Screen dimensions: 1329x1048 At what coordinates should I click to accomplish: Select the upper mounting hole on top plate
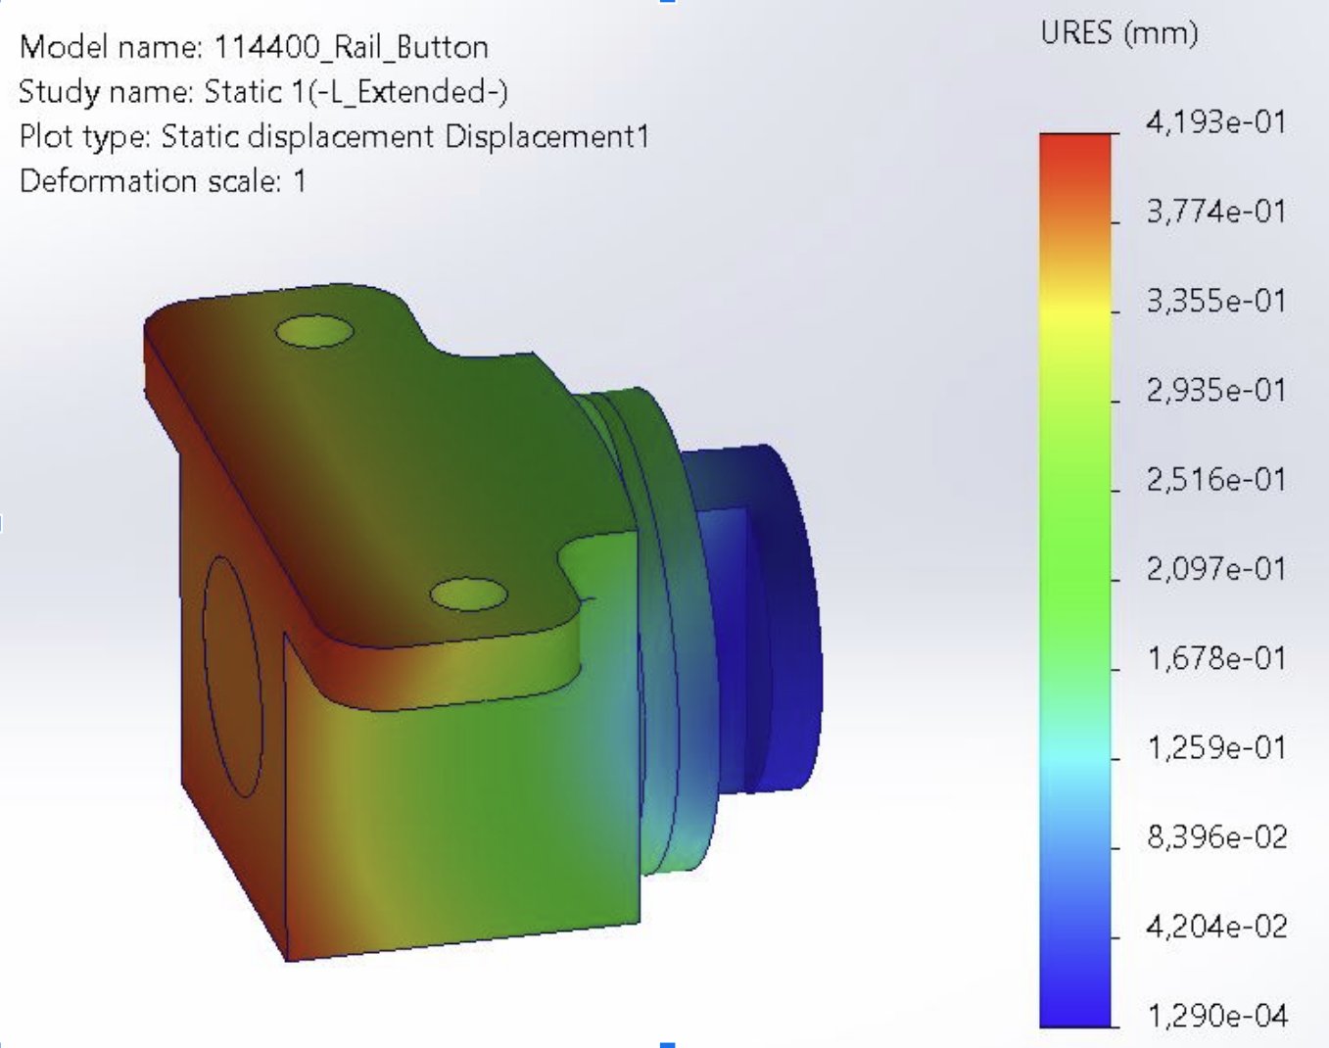[x=313, y=331]
